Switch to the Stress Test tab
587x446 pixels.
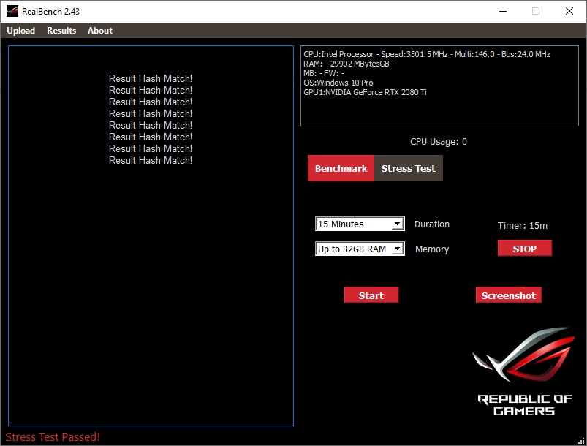408,168
